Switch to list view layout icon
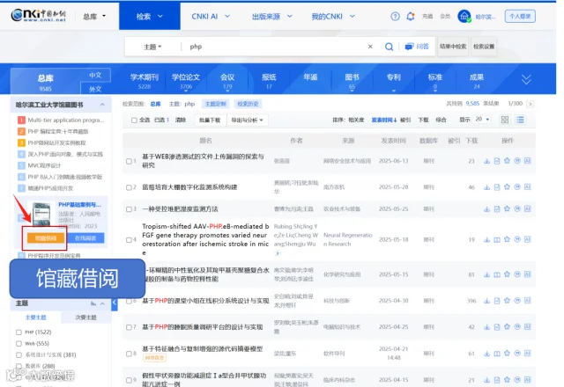Image resolution: width=564 pixels, height=387 pixels. click(x=520, y=120)
